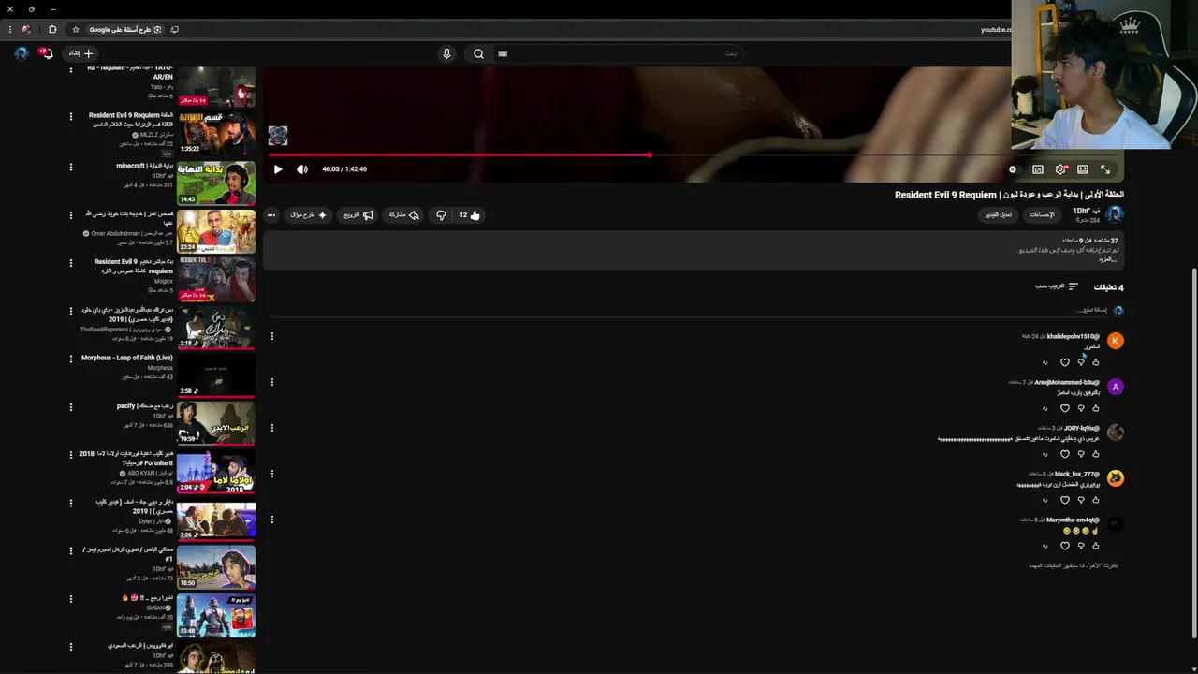Switch to theater mode icon

(1083, 169)
